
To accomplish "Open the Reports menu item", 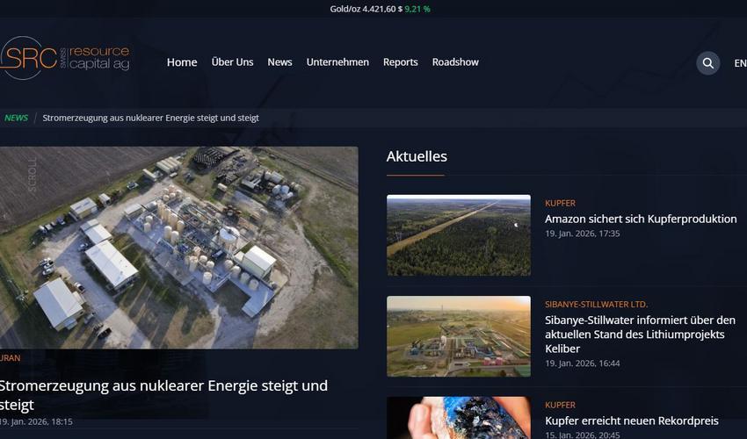I will 401,62.
